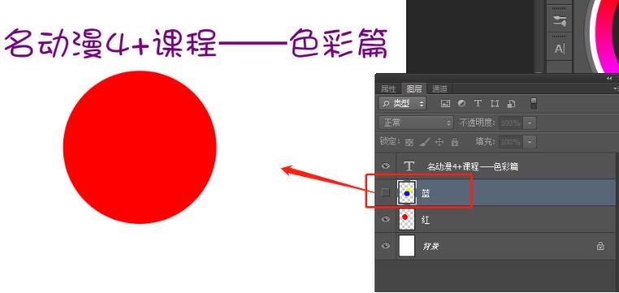Switch to the 属性 tab
This screenshot has width=619, height=293.
pos(388,88)
